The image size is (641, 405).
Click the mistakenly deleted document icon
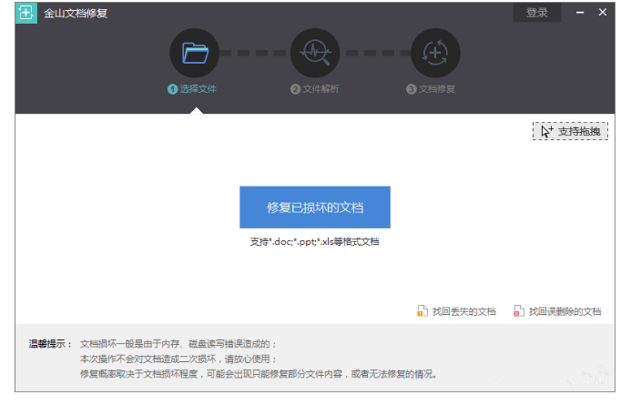(519, 311)
